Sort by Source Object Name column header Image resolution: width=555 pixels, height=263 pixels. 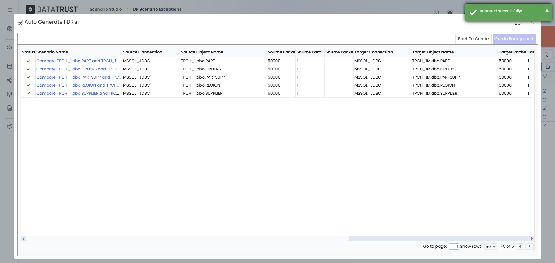click(x=223, y=52)
